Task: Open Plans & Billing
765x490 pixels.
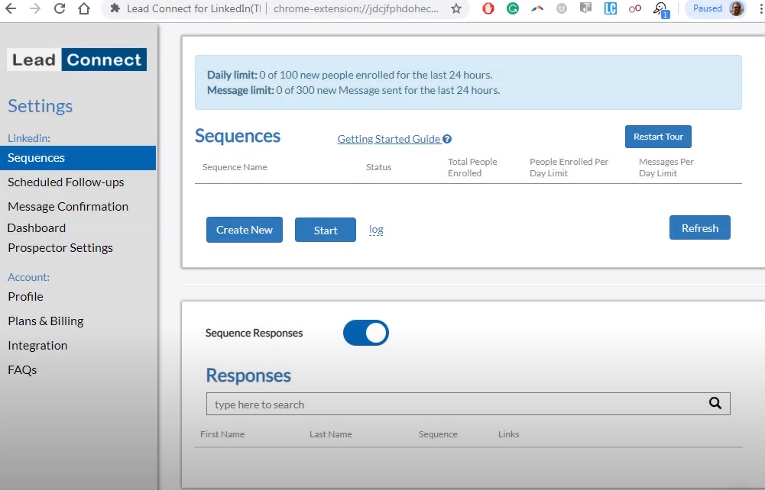Action: point(45,321)
